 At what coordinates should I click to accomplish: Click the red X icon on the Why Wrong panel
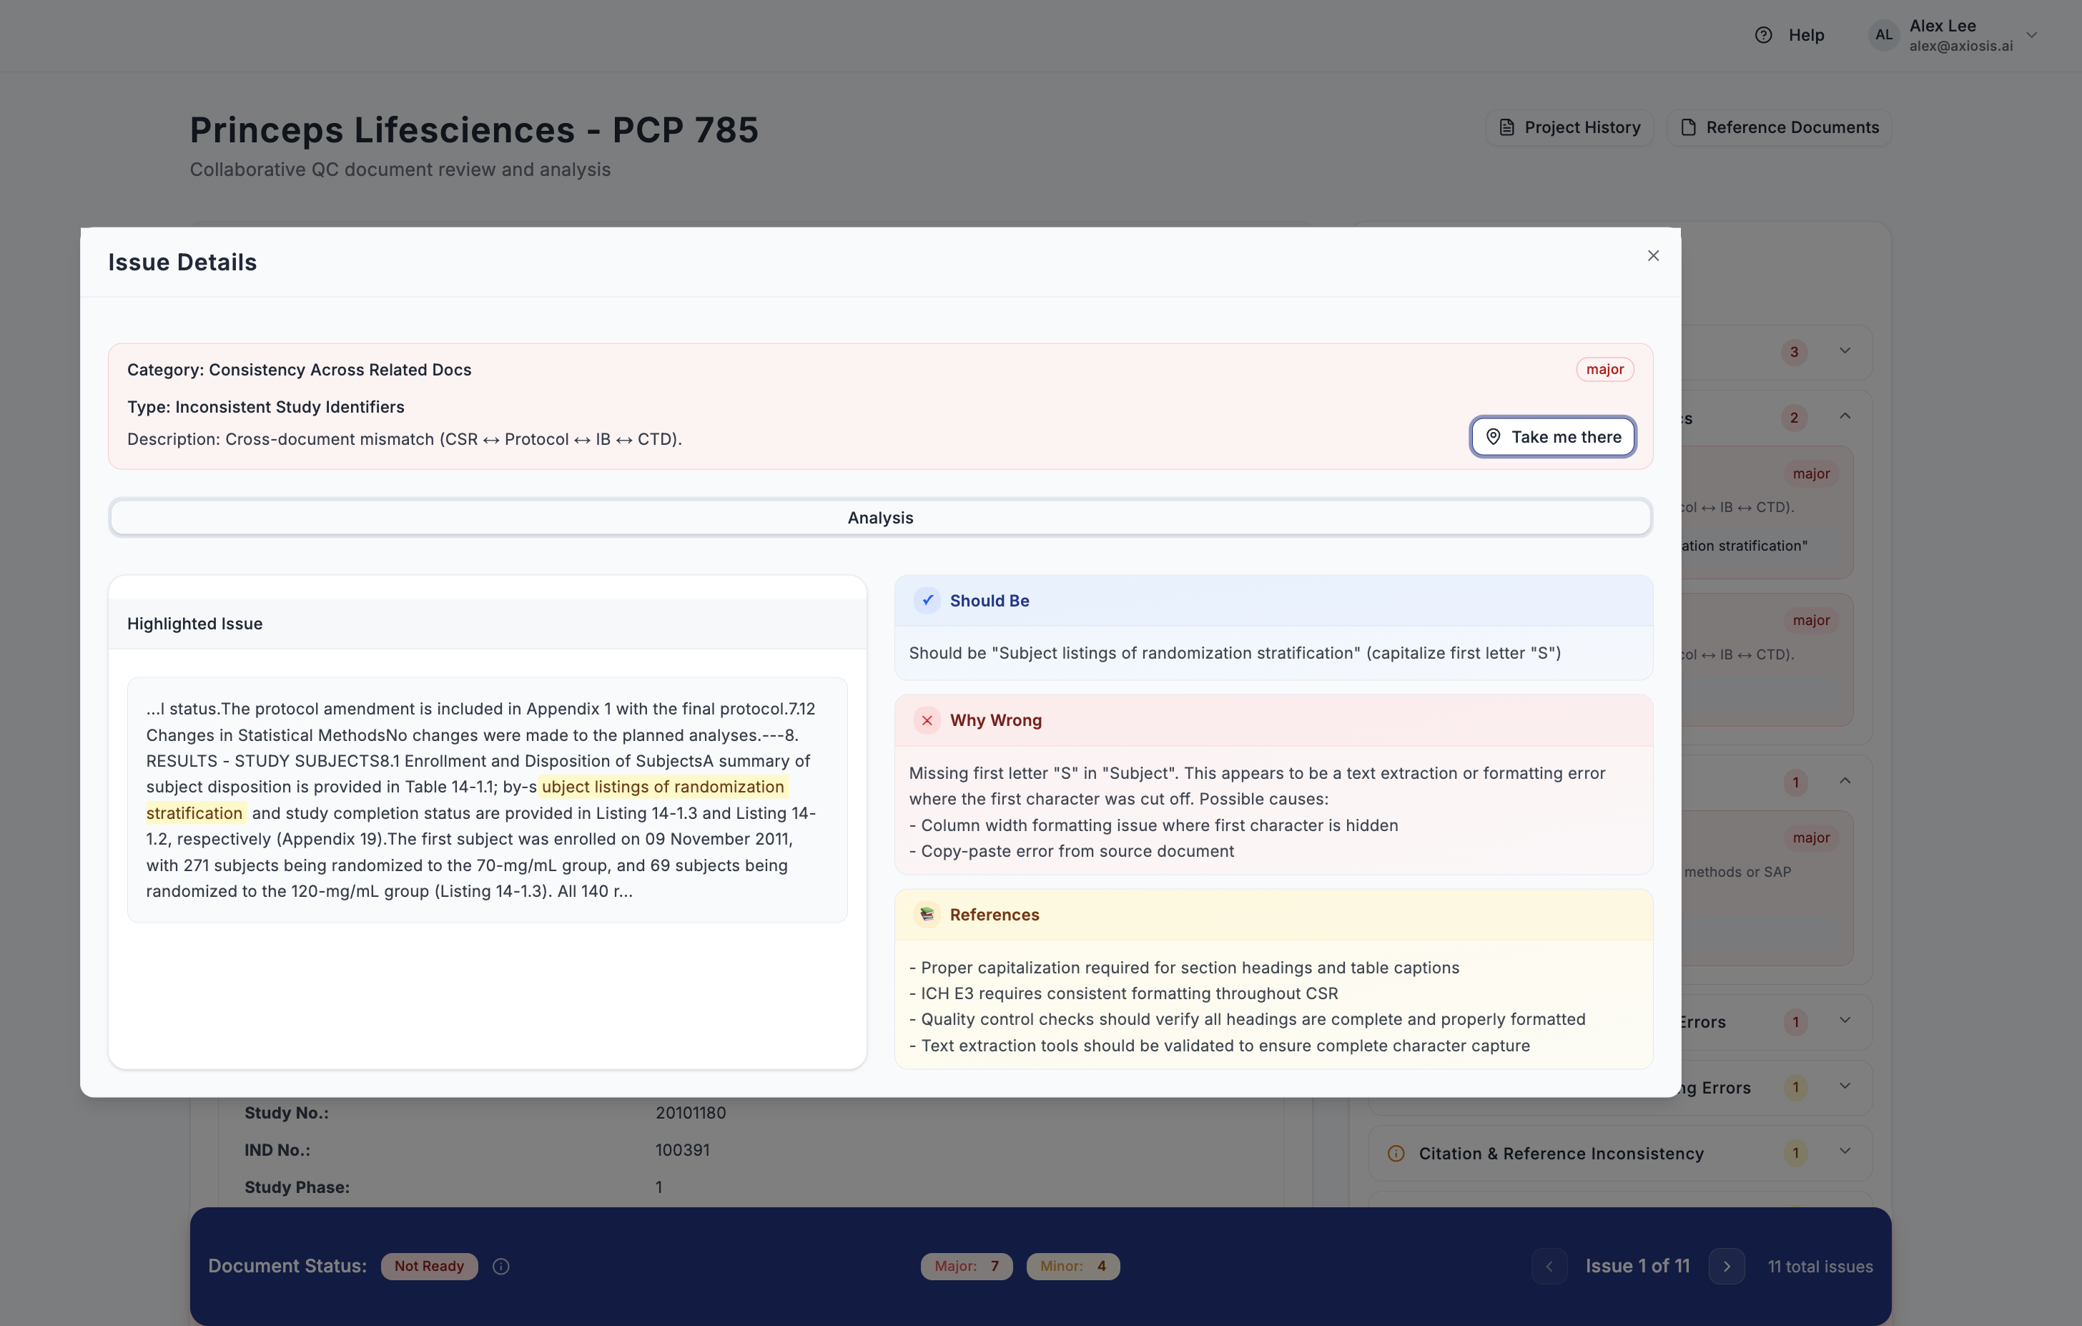pos(927,720)
